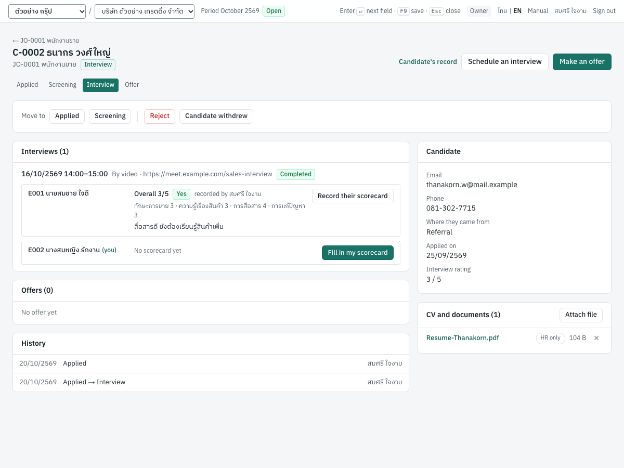Click the interview time 16/10/2569 14:00–15:00
This screenshot has height=468, width=624.
pos(64,174)
